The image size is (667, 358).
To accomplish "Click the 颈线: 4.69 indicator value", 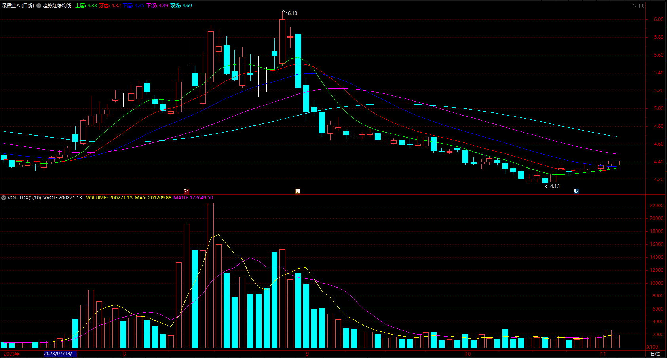I will (x=181, y=6).
